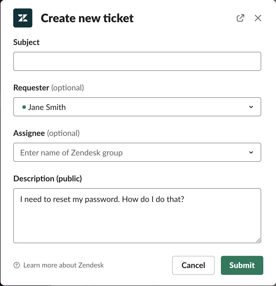Click the Description box resize handle
This screenshot has width=276, height=286.
258,240
